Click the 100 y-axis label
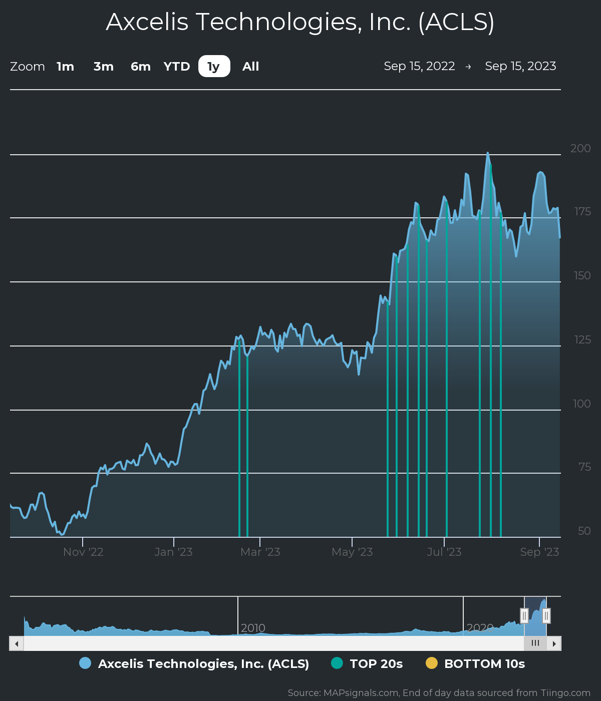 (582, 404)
